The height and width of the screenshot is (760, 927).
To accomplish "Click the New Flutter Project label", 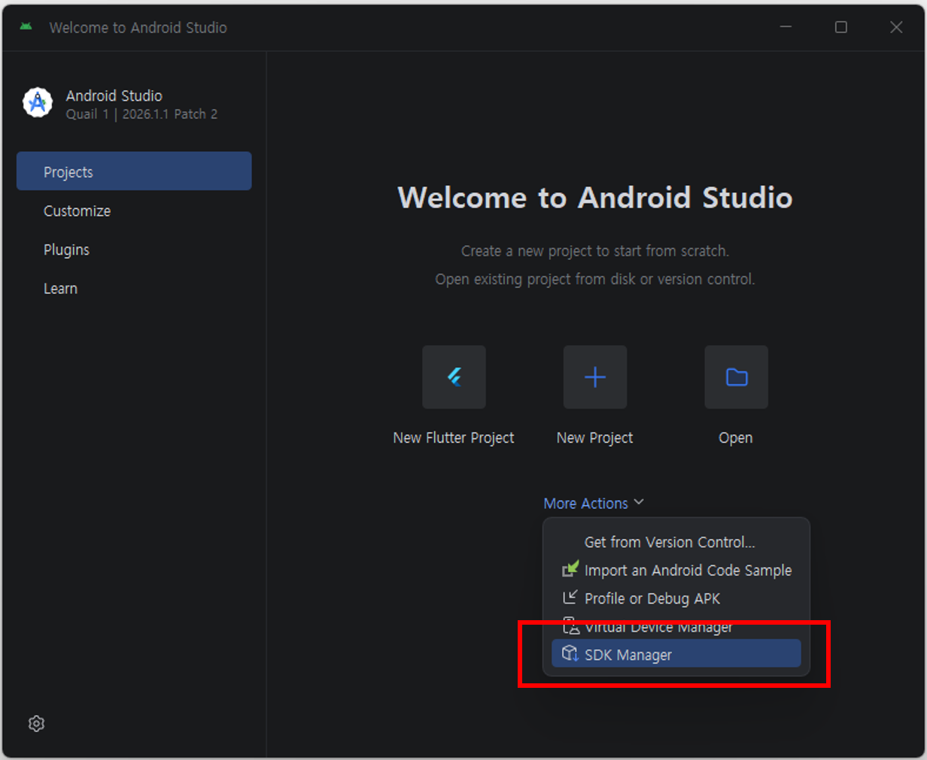I will 454,438.
